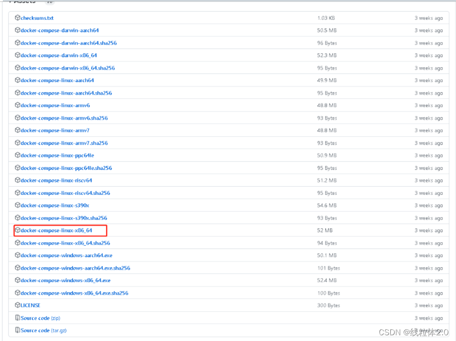This screenshot has height=341, width=456.
Task: Download docker-compose-windows-x86_64.exe file
Action: click(65, 281)
